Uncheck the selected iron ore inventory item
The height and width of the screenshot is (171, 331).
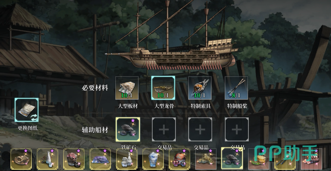(232, 159)
